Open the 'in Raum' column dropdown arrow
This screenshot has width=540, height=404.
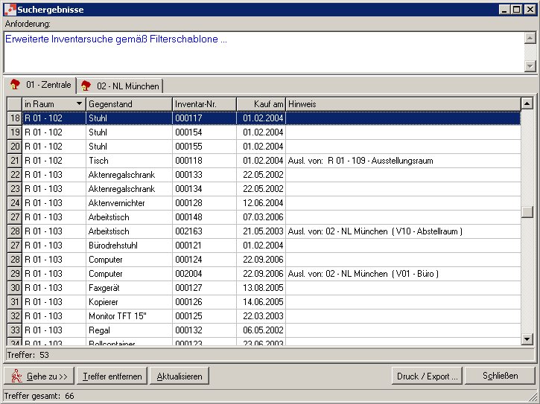tap(79, 103)
